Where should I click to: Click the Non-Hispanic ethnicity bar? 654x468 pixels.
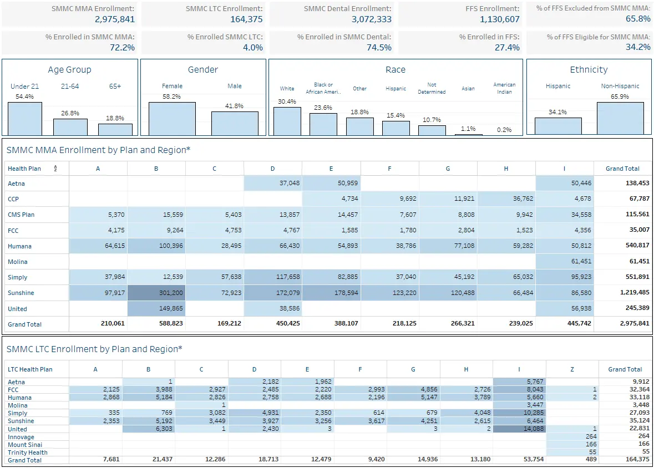(621, 119)
